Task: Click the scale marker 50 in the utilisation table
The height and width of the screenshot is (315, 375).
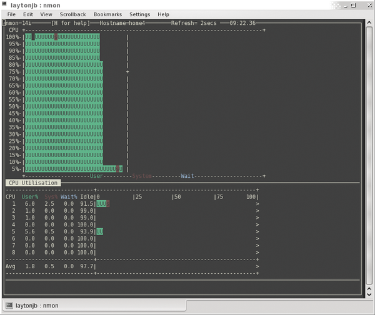Action: pyautogui.click(x=177, y=197)
